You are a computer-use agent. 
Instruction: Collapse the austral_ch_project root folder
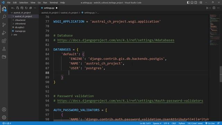click(12, 12)
